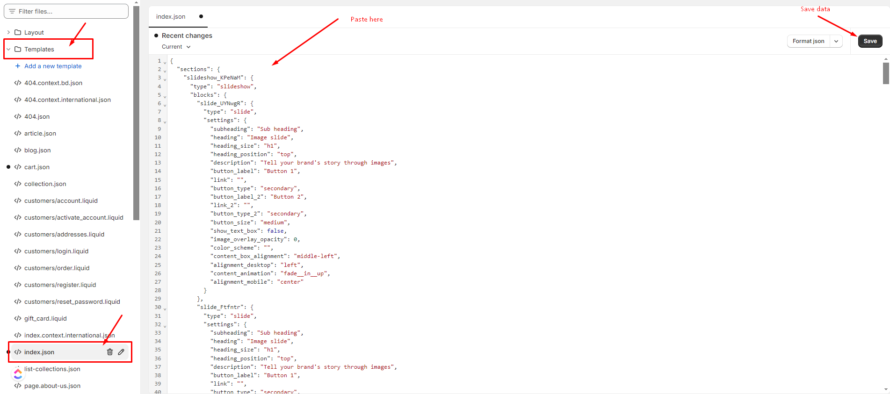Rename index.json with the pencil icon
This screenshot has width=890, height=394.
[121, 352]
